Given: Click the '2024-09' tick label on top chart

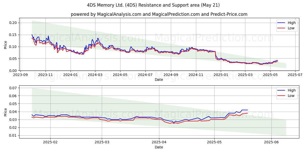Looking at the screenshot, I should [171, 75].
